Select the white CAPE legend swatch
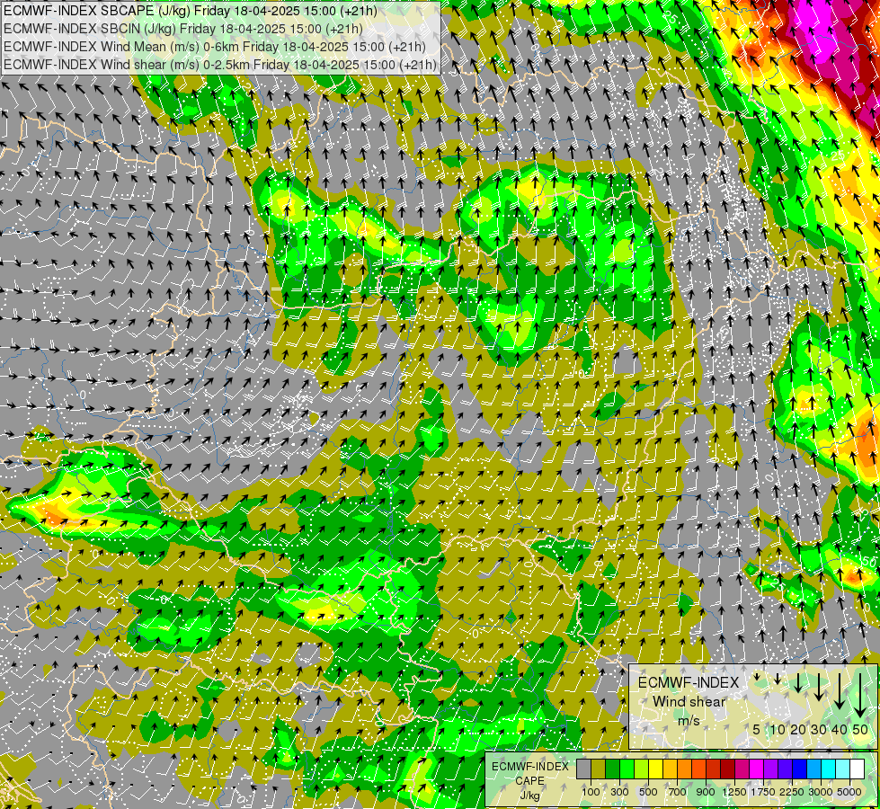The height and width of the screenshot is (809, 880). click(857, 769)
